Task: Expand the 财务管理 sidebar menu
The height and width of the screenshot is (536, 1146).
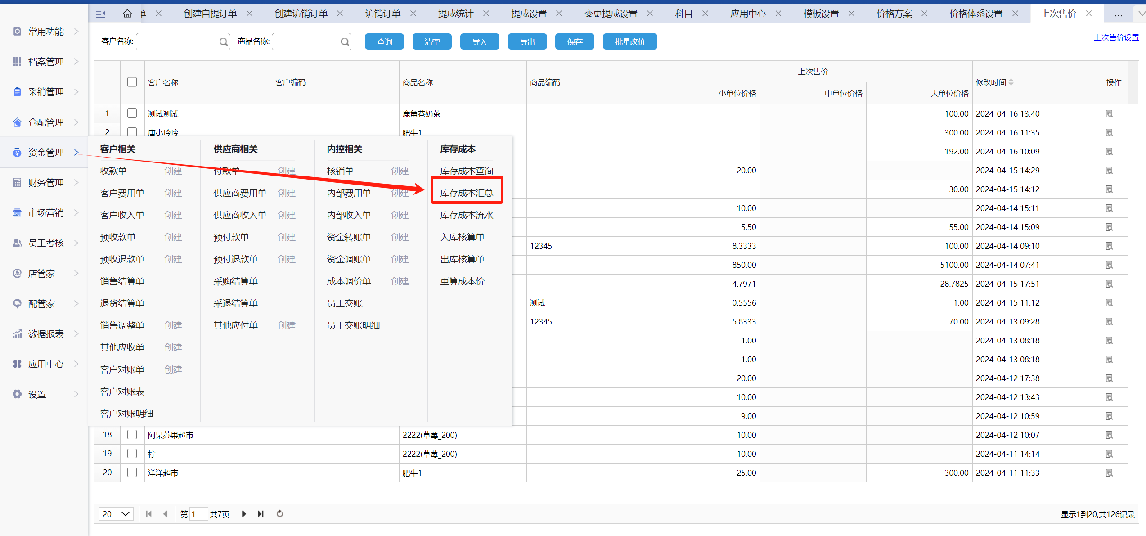Action: click(x=45, y=183)
